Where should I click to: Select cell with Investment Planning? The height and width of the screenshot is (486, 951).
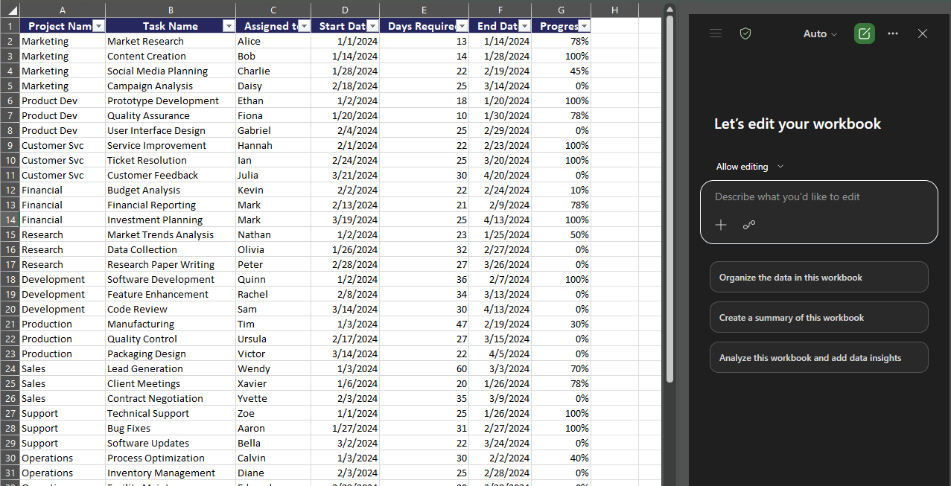click(171, 220)
